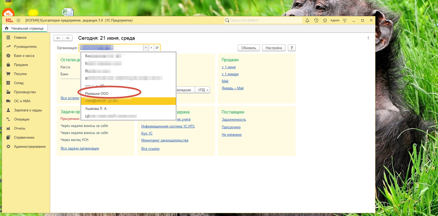Collapse the Организация dropdown arrow
This screenshot has width=438, height=216.
tap(146, 48)
